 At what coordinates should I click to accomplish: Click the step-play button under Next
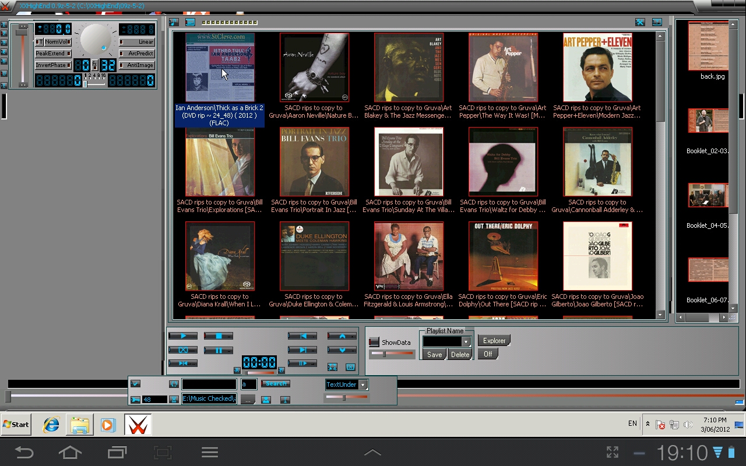point(302,363)
